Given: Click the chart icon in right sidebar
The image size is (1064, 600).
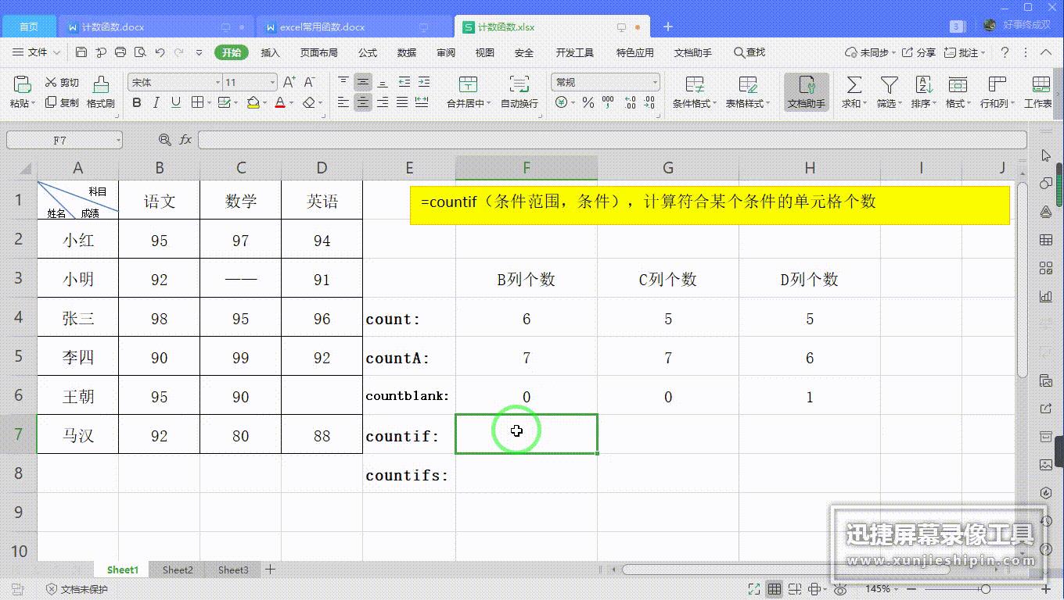Looking at the screenshot, I should coord(1046,296).
